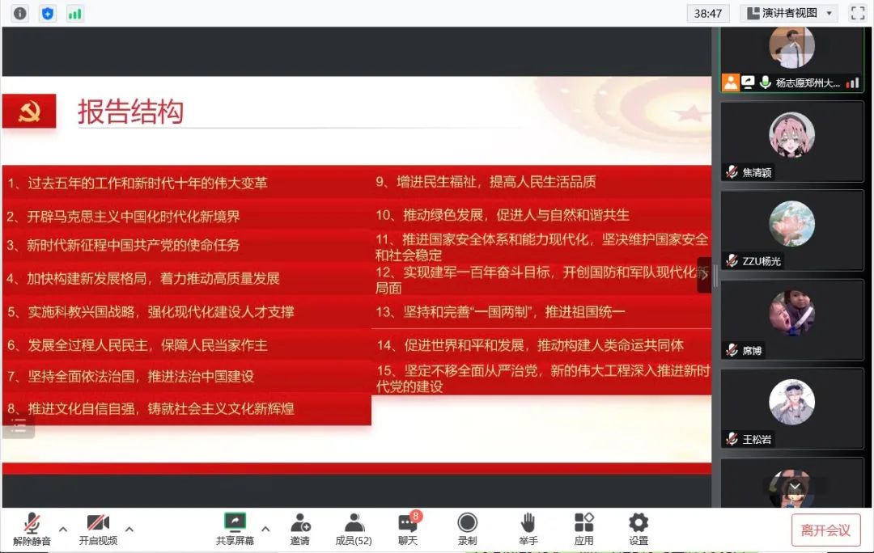Start sharing with 共享屏幕

click(x=235, y=529)
